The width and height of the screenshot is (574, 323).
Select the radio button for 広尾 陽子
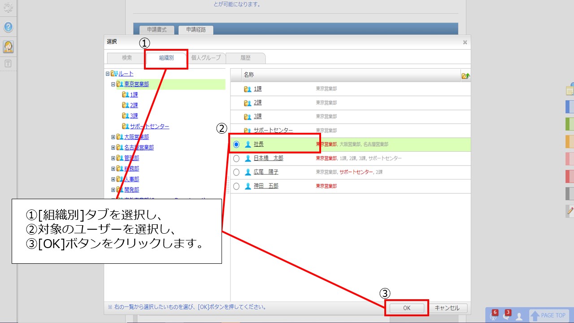click(x=236, y=172)
